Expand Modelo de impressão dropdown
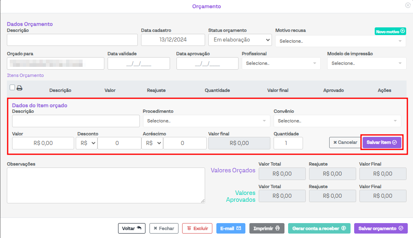 [x=366, y=63]
